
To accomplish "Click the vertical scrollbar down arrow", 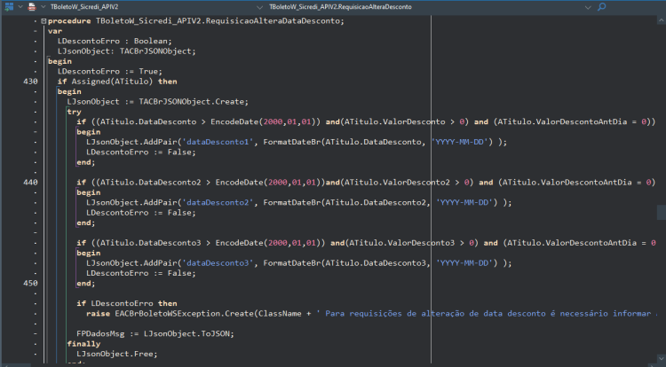I will point(661,359).
